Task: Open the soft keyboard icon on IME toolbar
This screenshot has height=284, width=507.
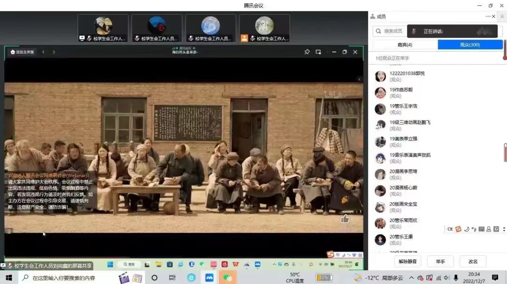Action: pos(482,229)
